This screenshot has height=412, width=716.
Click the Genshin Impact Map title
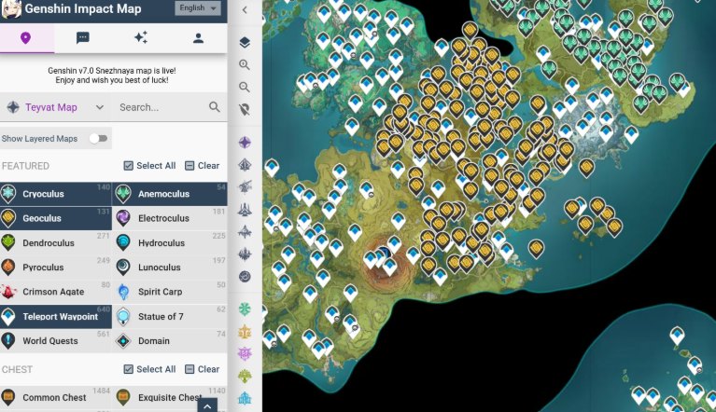coord(83,8)
